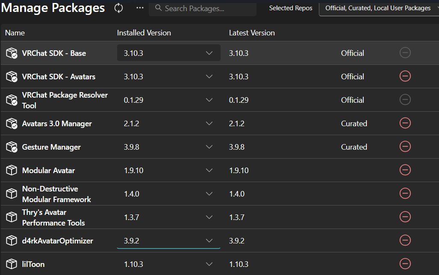Viewport: 439px width, 275px height.
Task: Remove the d4rkAvatarOptimizer package
Action: coord(405,240)
